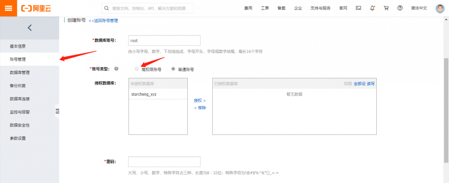Image resolution: width=449 pixels, height=183 pixels.
Task: Collapse sidebar with the back chevron
Action: click(29, 28)
